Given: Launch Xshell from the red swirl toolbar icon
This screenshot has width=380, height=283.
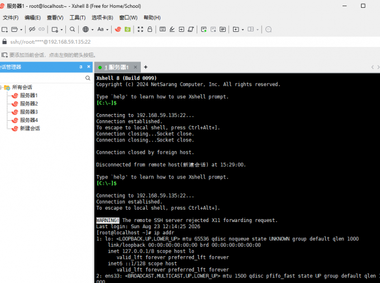Looking at the screenshot, I should (118, 29).
